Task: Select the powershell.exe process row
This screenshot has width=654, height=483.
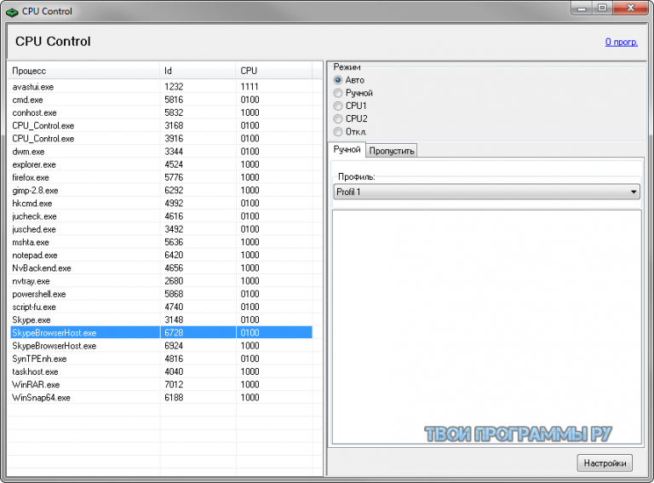Action: tap(161, 294)
